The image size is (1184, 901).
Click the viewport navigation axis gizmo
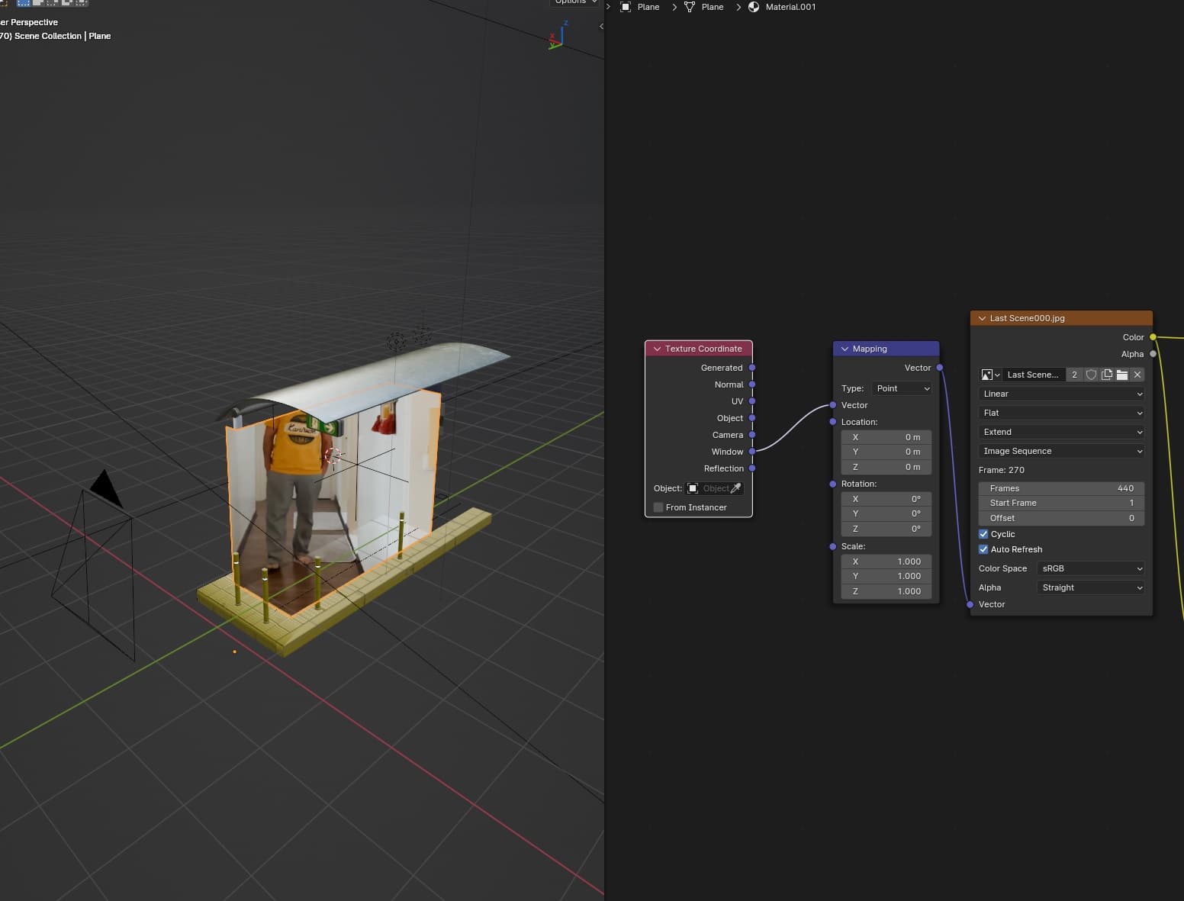tap(558, 37)
